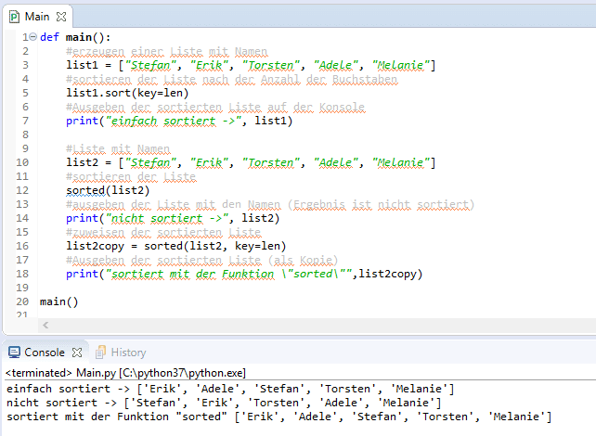Select the Main editor tab
The width and height of the screenshot is (596, 436).
click(x=37, y=17)
